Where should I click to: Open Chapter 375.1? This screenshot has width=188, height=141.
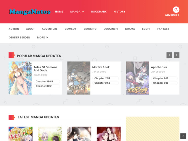(47, 86)
